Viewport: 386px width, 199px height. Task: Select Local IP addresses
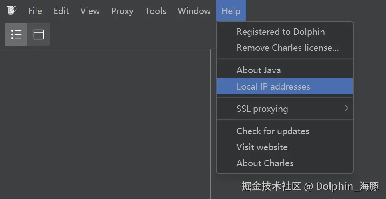point(285,86)
